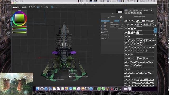
Task: Click the open folder toolbar icon
Action: point(14,7)
